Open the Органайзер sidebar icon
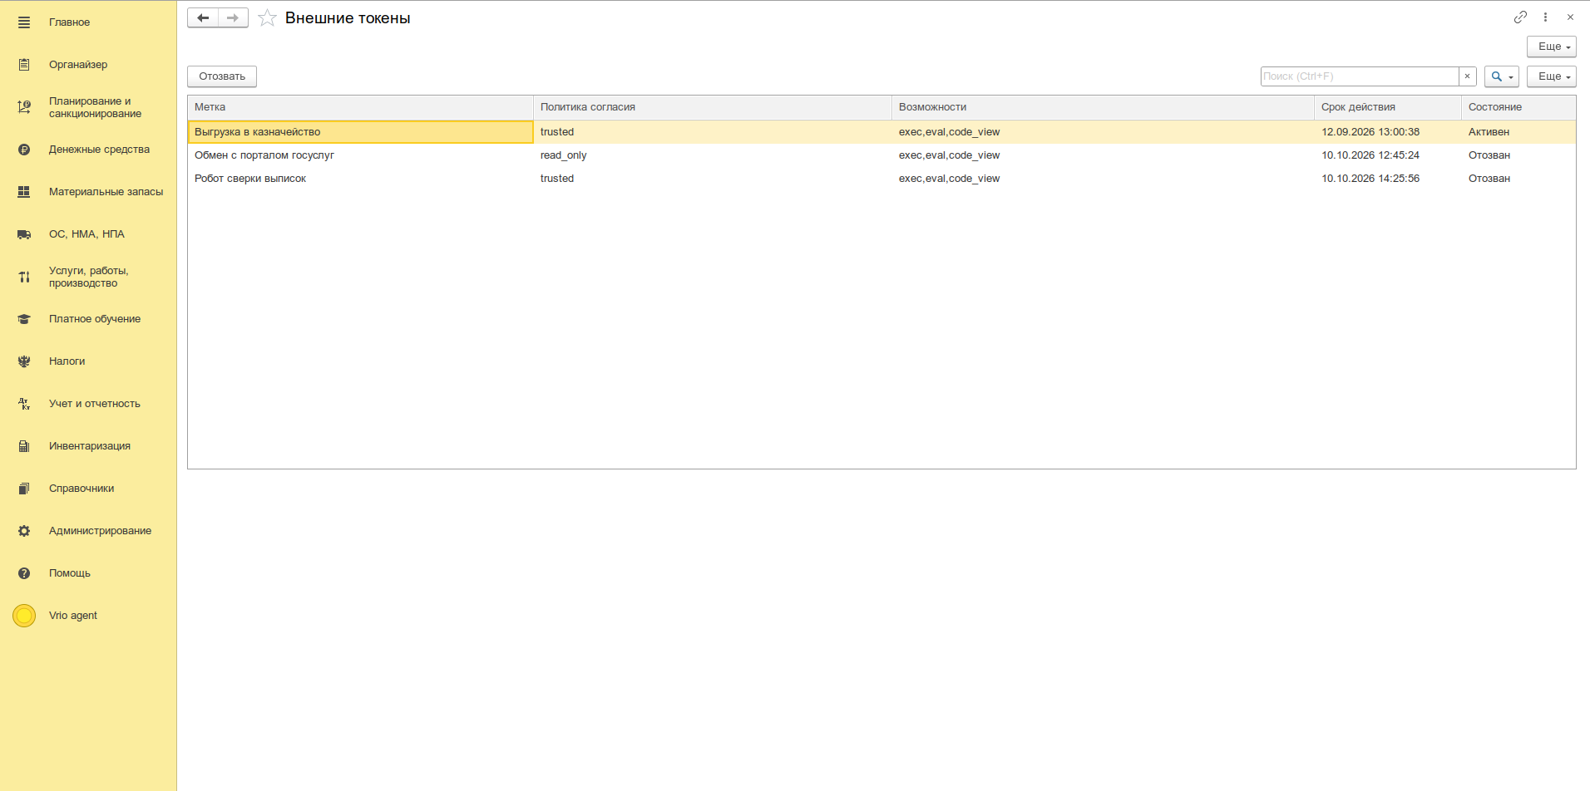This screenshot has width=1590, height=791. pyautogui.click(x=24, y=65)
